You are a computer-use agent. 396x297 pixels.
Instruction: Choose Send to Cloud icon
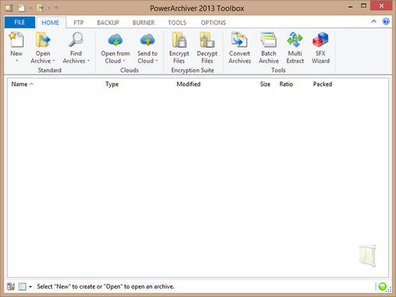point(147,40)
